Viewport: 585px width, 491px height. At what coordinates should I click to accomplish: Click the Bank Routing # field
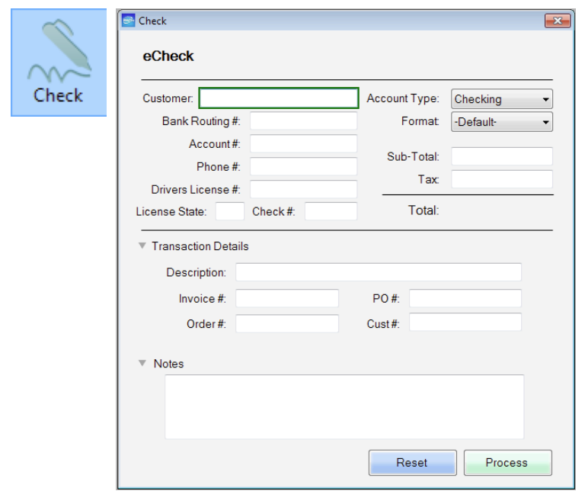(303, 121)
